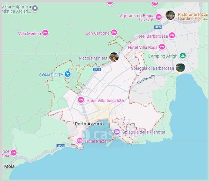Click the Via Travaglio street label
The width and height of the screenshot is (210, 182).
pos(146,79)
